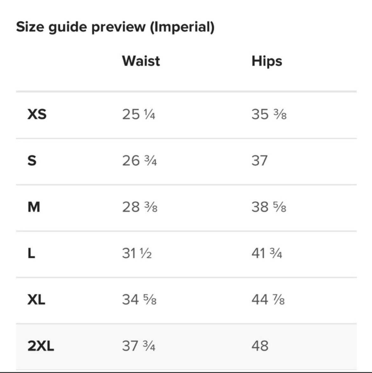Select the L size row label
Viewport: 372px width, 373px height.
31,253
